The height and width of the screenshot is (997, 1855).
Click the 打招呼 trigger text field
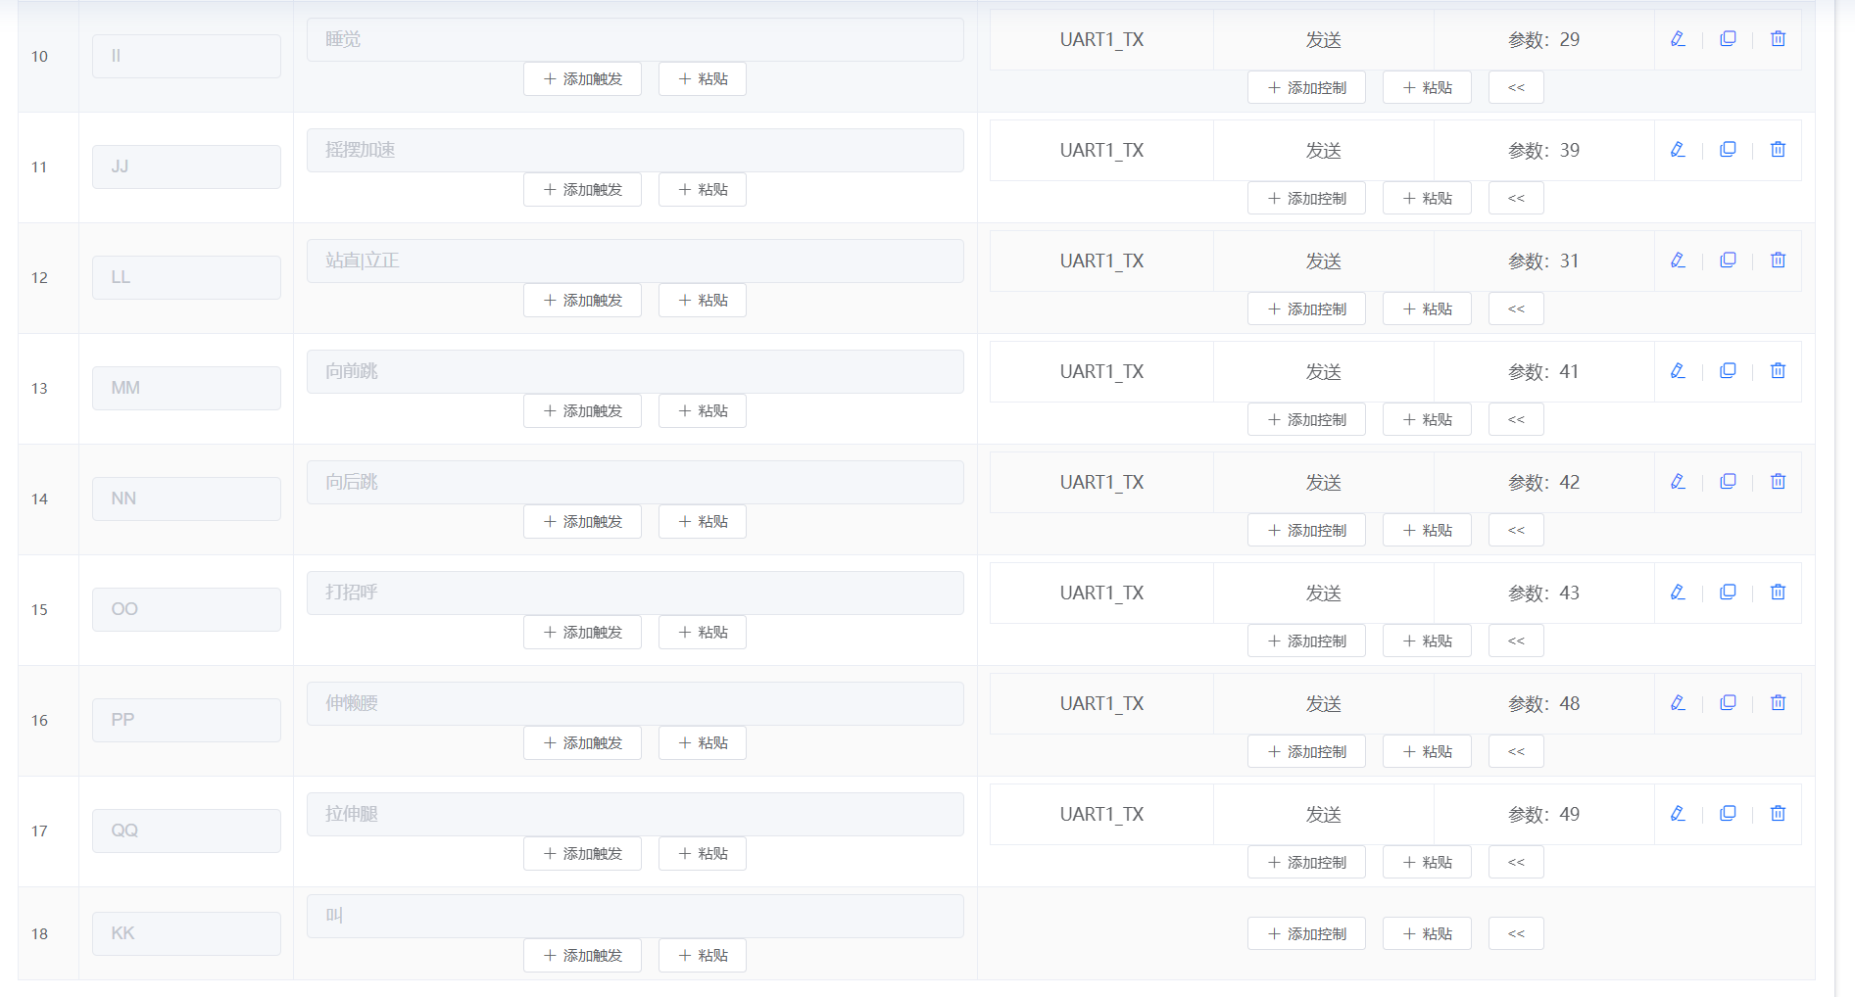point(635,593)
